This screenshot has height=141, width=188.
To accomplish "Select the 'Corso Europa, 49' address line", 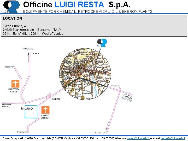I will [x=15, y=26].
